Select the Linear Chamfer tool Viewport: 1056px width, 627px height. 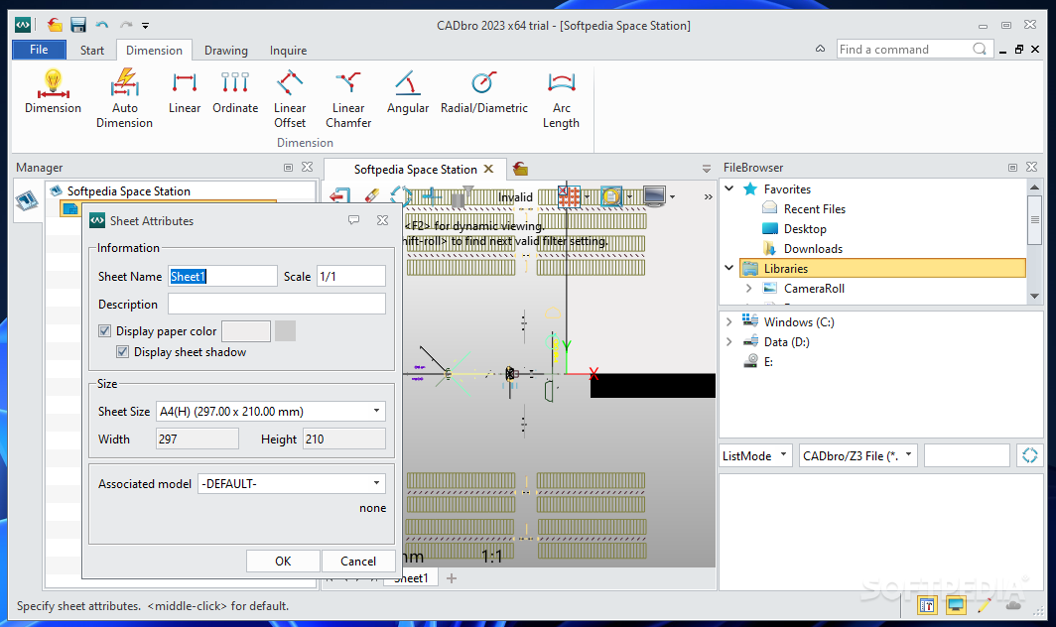pos(348,98)
